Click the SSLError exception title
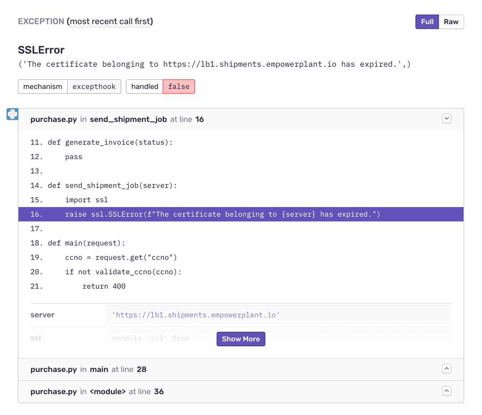The width and height of the screenshot is (482, 415). [41, 50]
